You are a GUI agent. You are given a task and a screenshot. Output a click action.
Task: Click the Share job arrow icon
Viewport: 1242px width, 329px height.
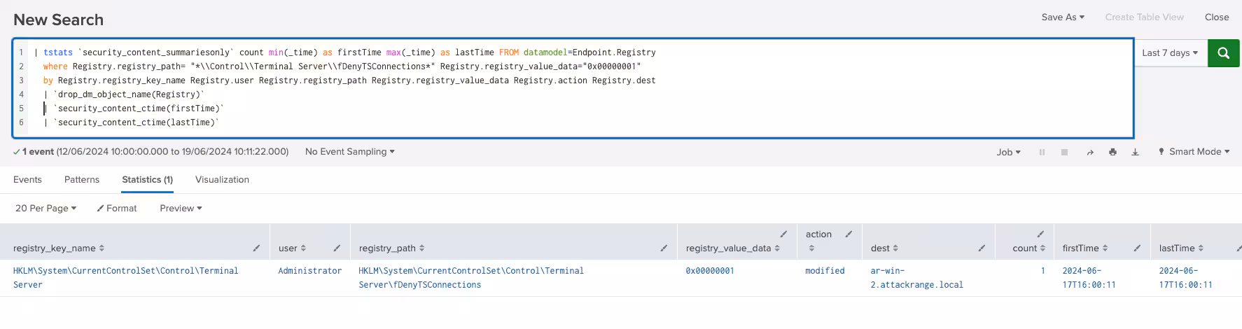[1089, 152]
